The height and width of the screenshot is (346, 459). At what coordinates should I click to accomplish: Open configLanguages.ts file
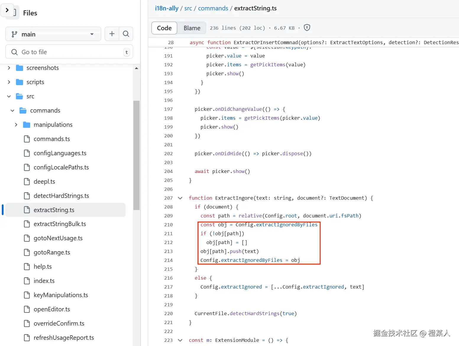[x=60, y=153]
